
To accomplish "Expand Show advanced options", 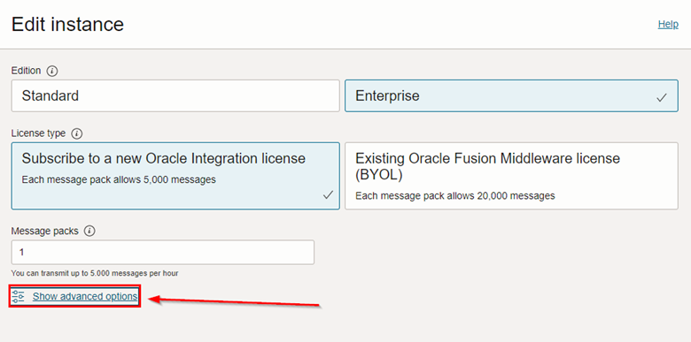I will pos(85,296).
